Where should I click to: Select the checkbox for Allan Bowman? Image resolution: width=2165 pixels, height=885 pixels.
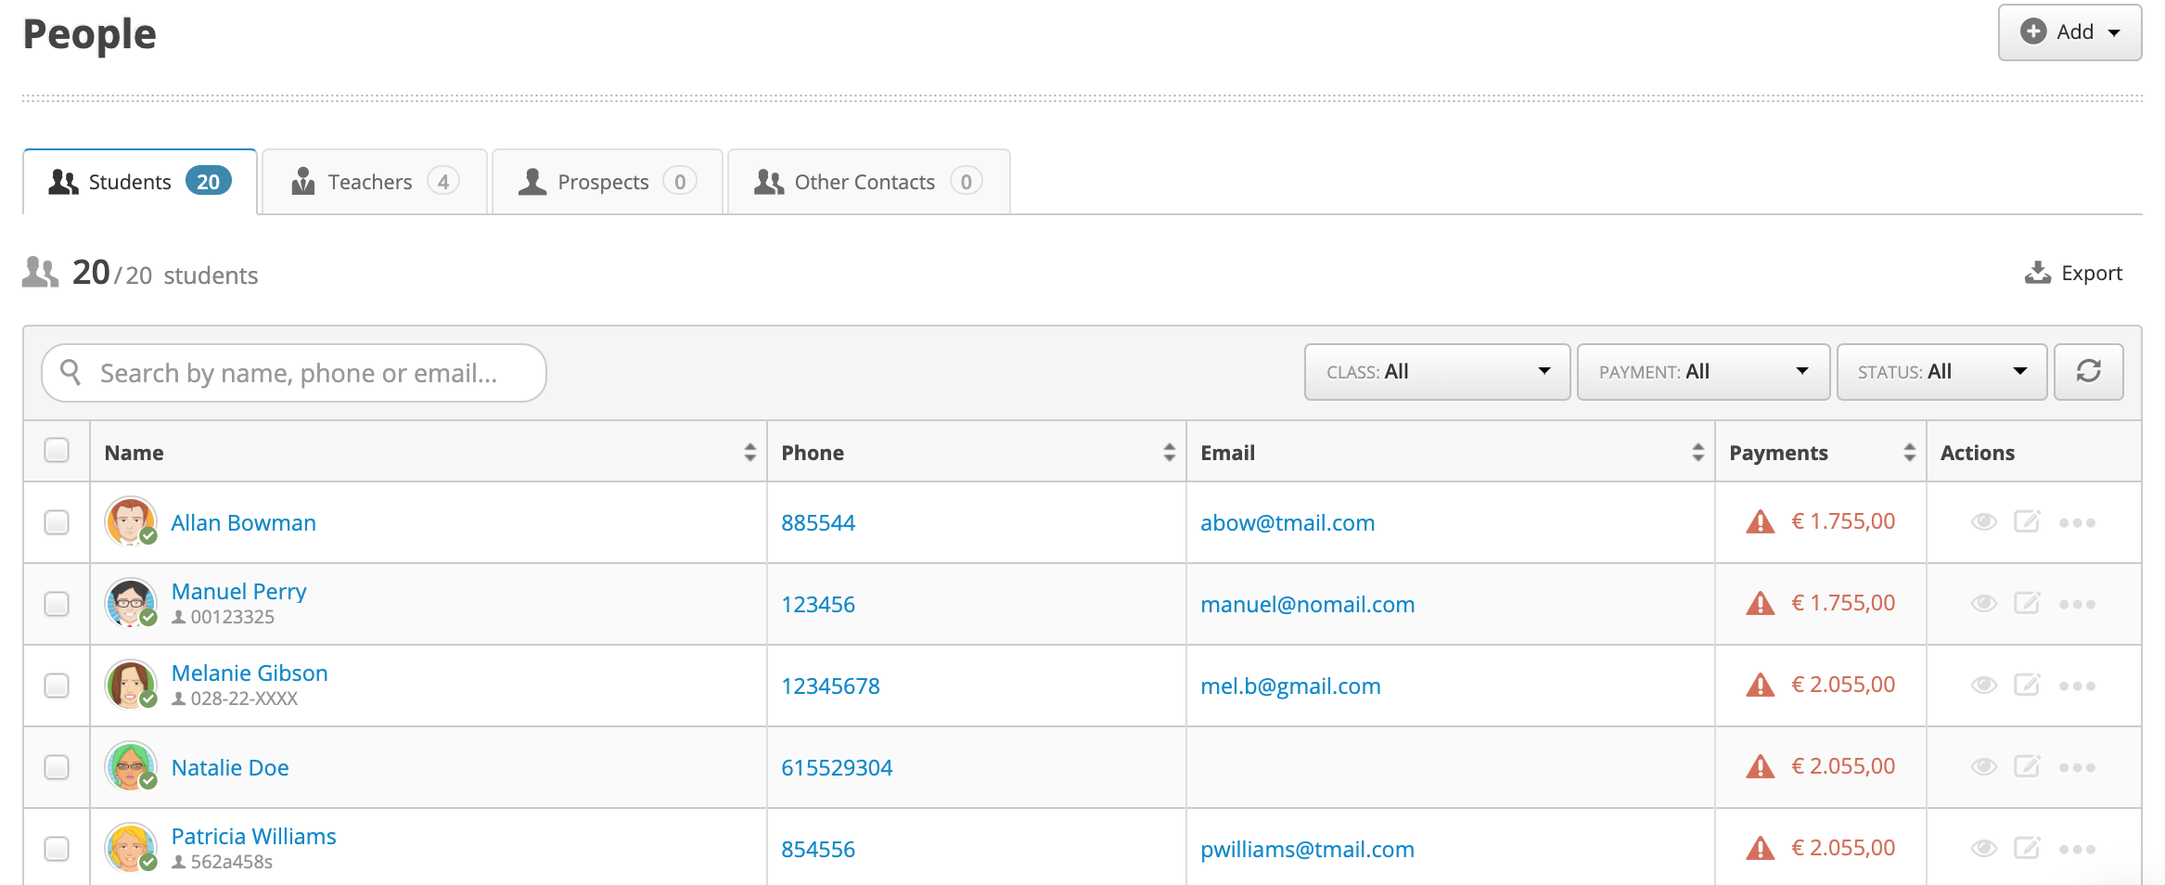pos(57,523)
